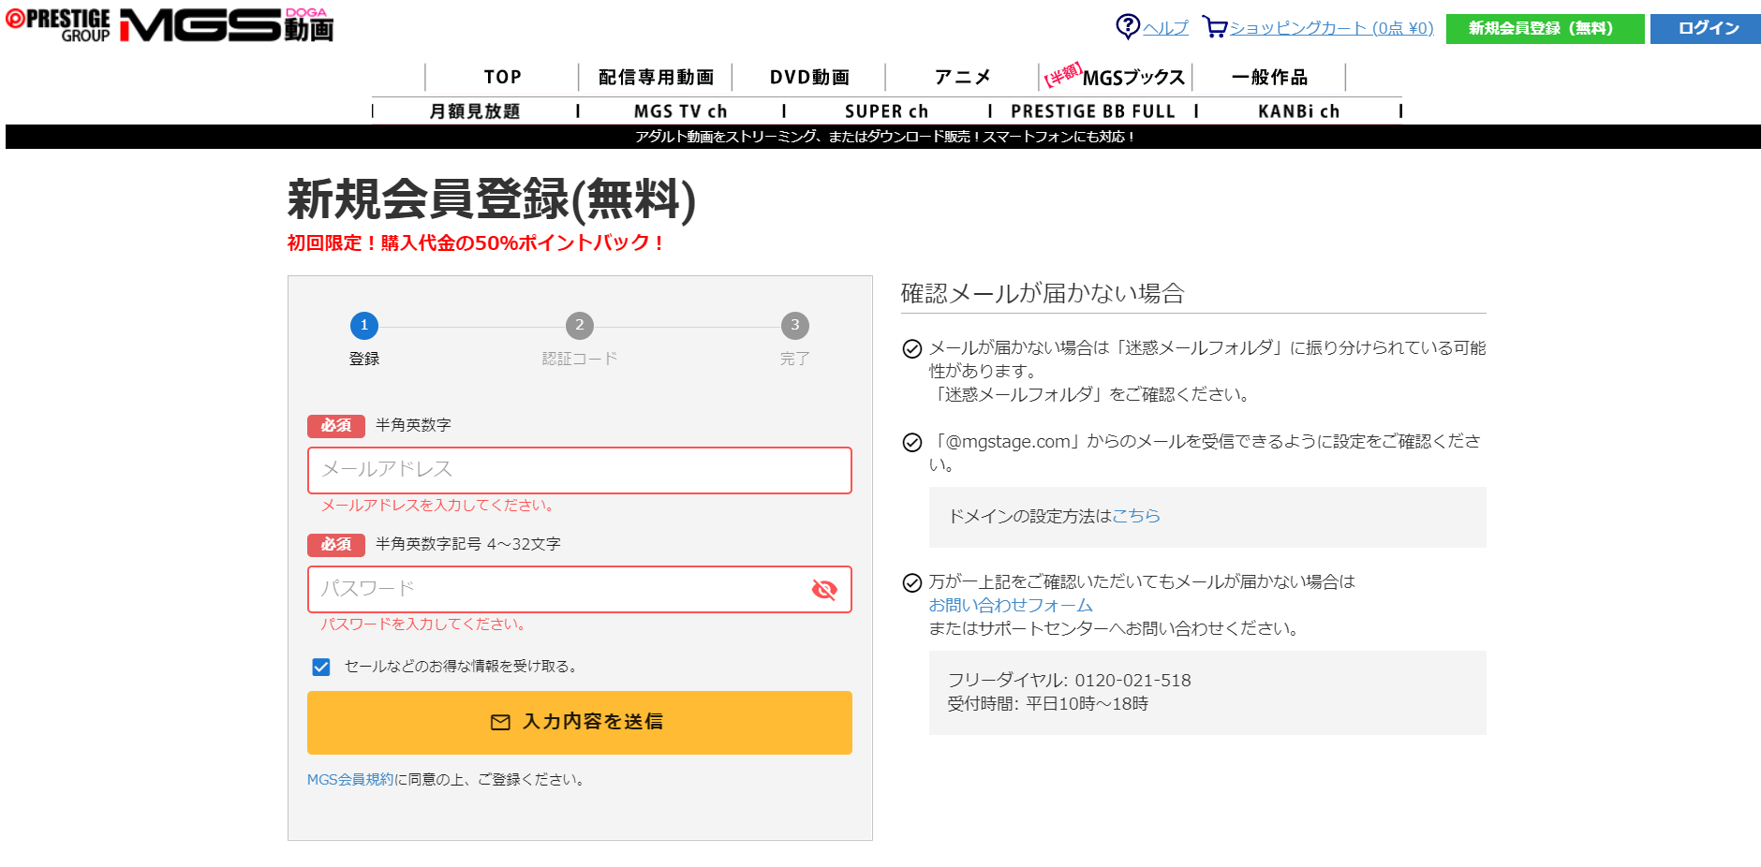Click 受付時間: 平日10時～18時 text
Image resolution: width=1761 pixels, height=867 pixels.
click(x=1047, y=704)
